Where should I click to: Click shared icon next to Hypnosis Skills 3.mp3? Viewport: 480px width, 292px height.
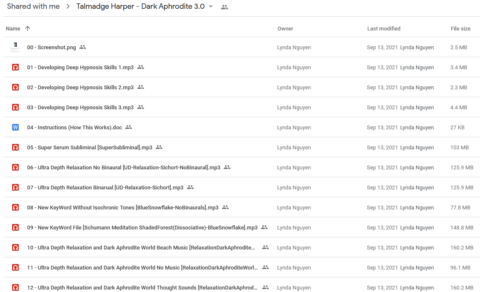141,107
